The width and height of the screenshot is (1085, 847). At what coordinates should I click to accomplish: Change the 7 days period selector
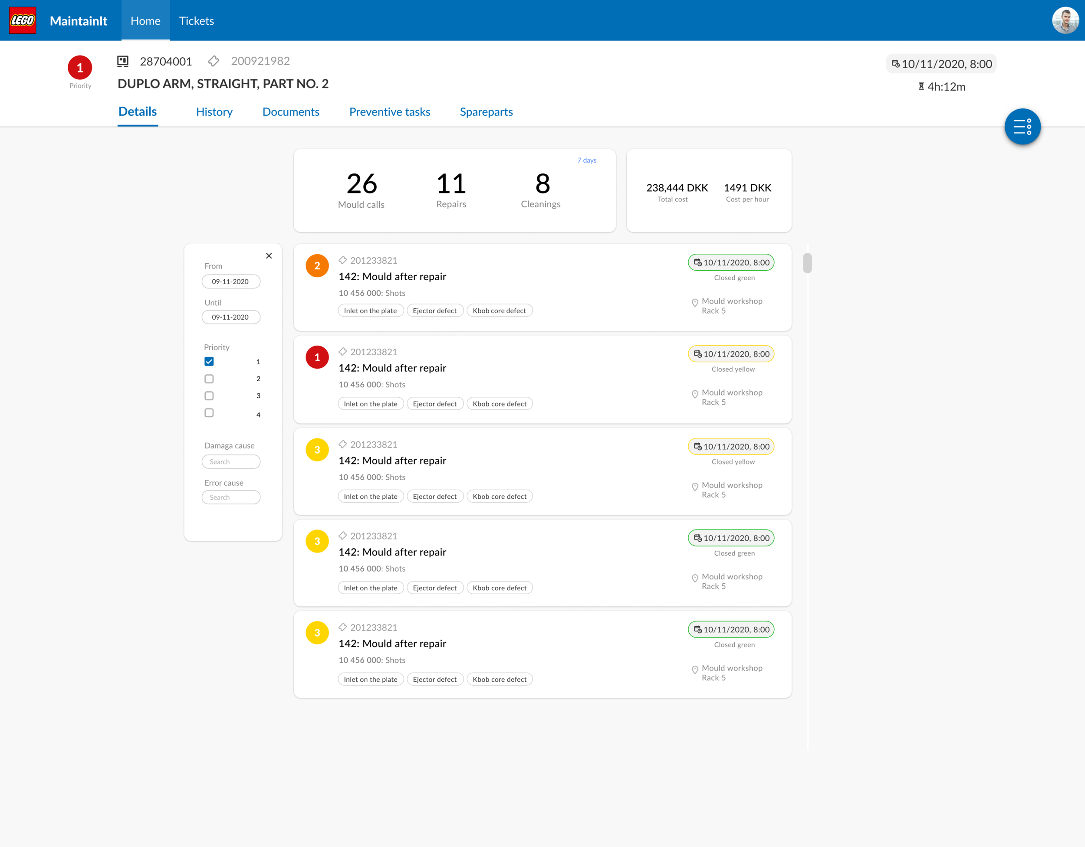[x=587, y=160]
